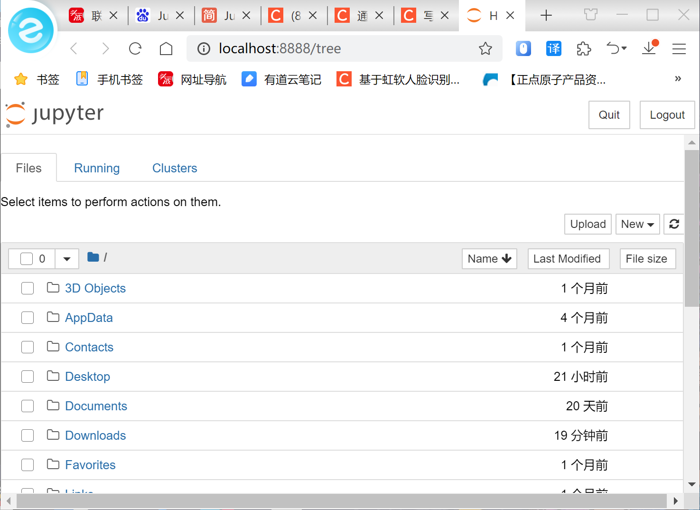
Task: Toggle the select-all items checkbox
Action: (26, 258)
